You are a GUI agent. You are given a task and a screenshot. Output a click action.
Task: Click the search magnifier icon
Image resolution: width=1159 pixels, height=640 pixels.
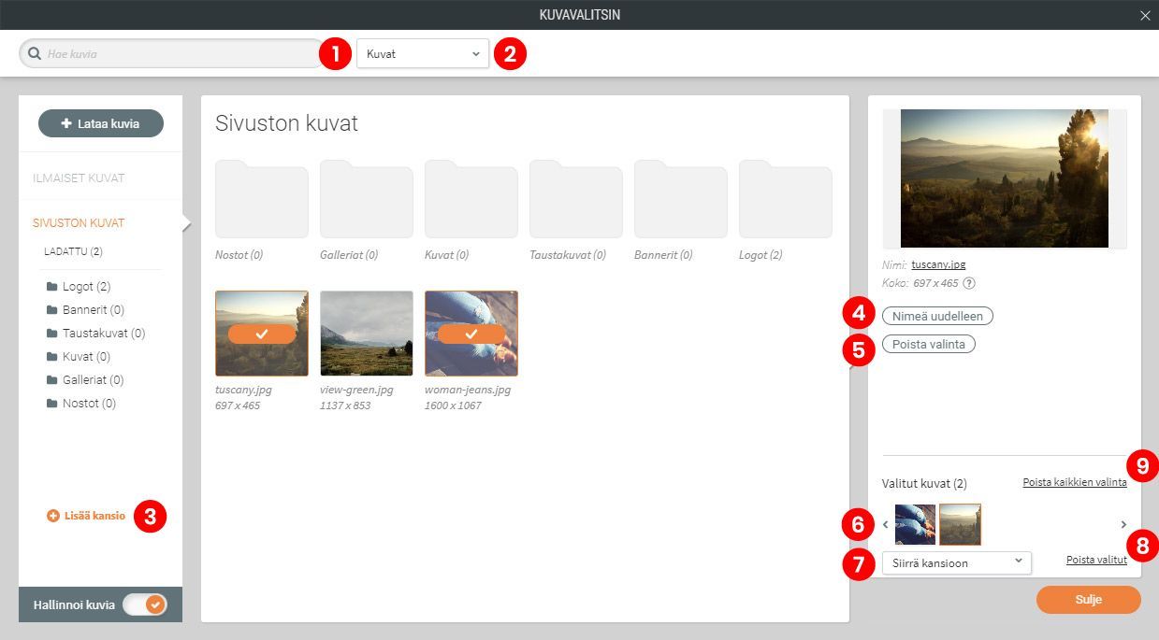pos(35,54)
